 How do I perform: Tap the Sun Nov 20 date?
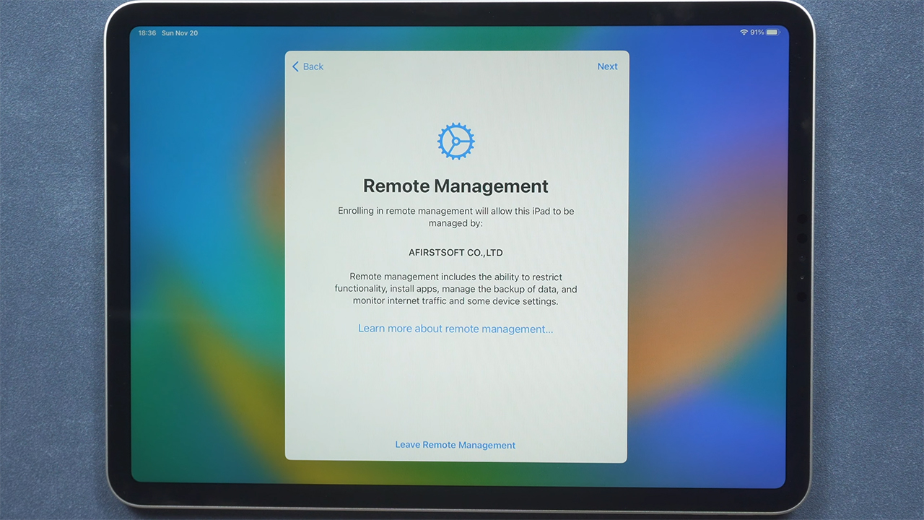180,33
